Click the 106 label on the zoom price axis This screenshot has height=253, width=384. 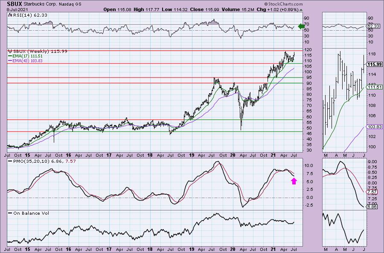[371, 116]
